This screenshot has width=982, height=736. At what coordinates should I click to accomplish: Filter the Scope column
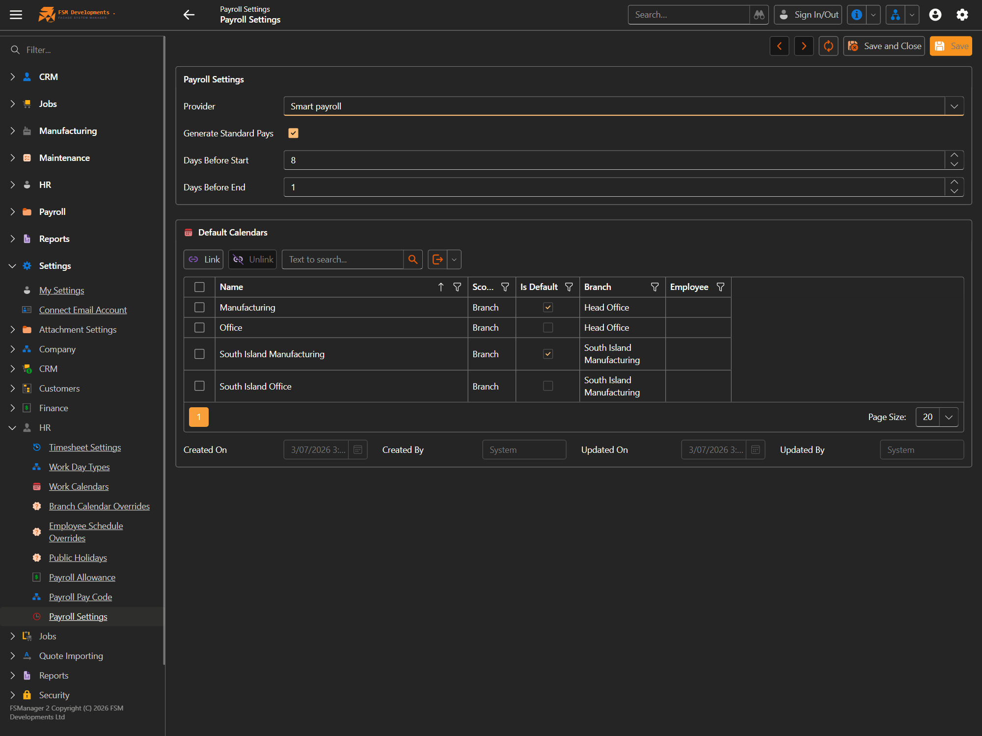(505, 287)
